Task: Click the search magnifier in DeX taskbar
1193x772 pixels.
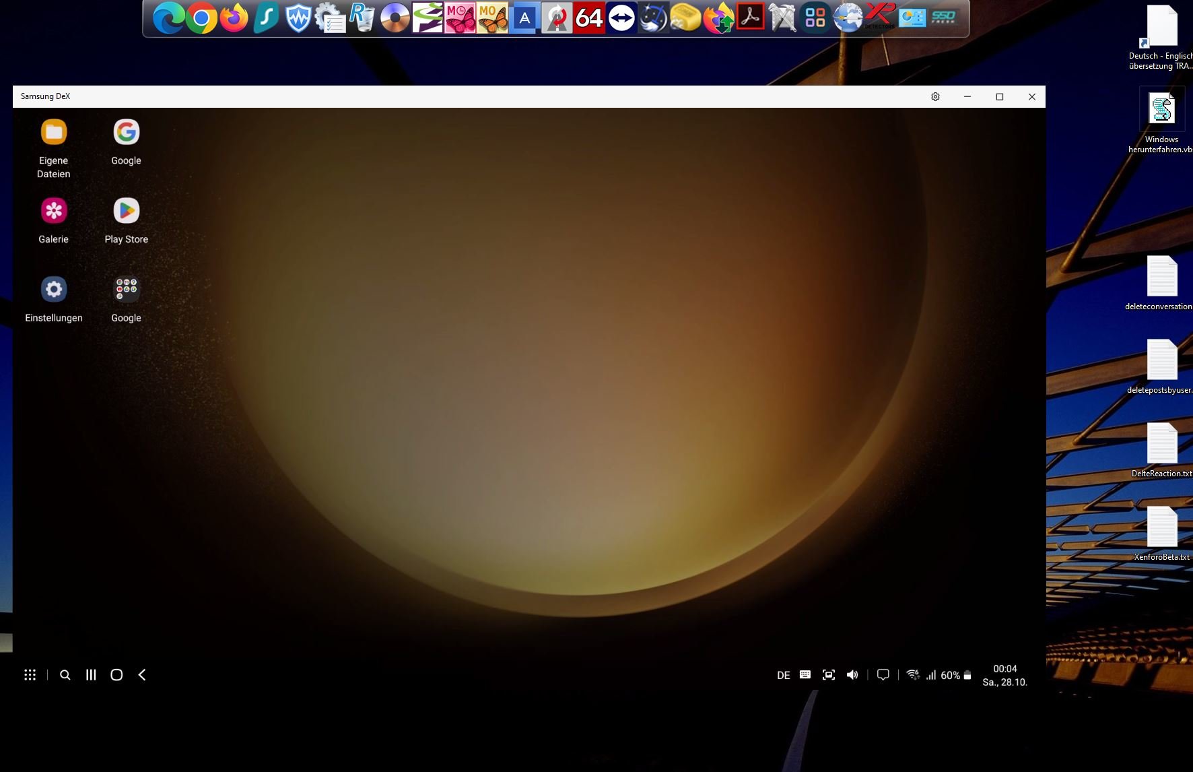Action: click(65, 675)
